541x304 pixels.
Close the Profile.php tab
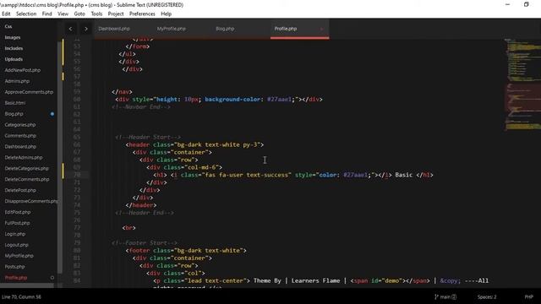tap(321, 29)
